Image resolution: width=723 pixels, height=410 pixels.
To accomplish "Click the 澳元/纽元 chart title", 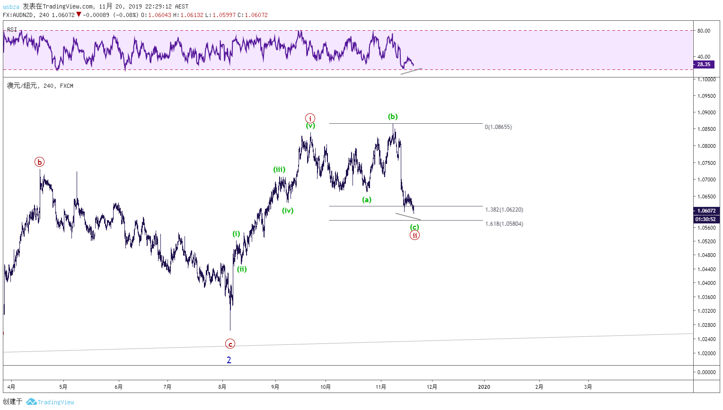I will coord(22,85).
